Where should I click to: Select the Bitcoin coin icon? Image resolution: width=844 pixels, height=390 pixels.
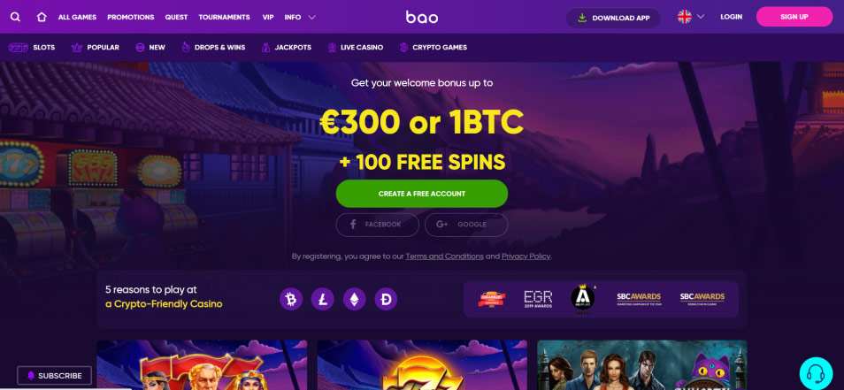[291, 299]
